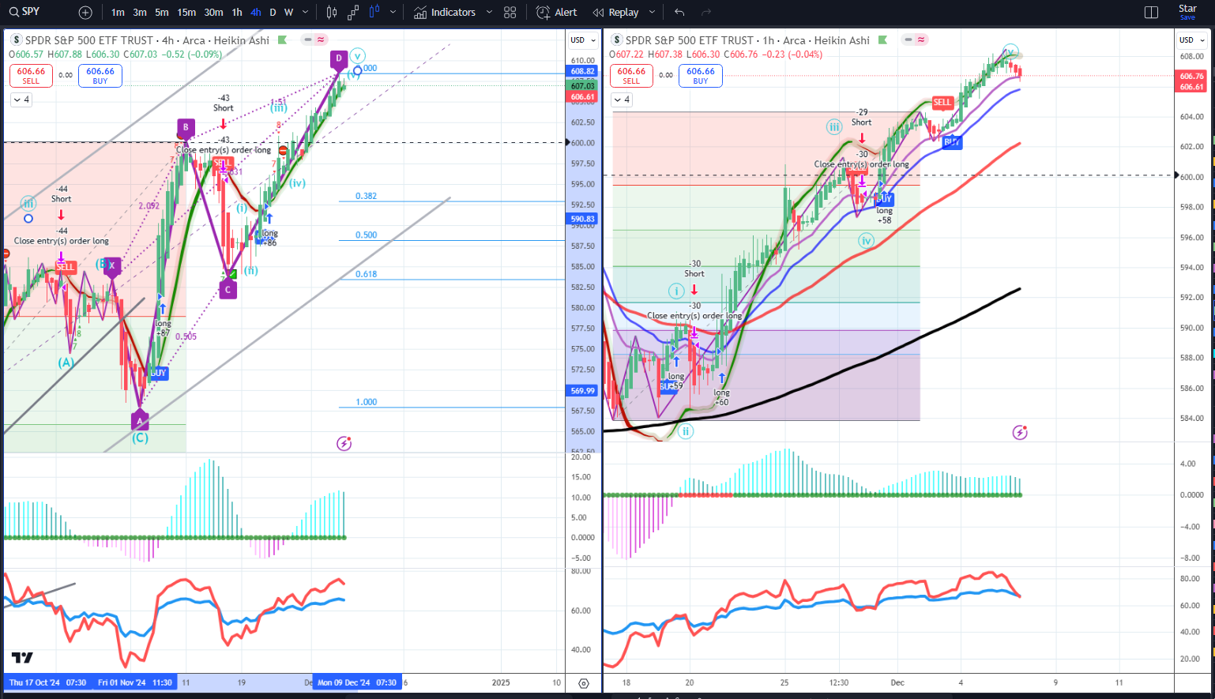Open the Indicators panel
1215x699 pixels.
(445, 13)
